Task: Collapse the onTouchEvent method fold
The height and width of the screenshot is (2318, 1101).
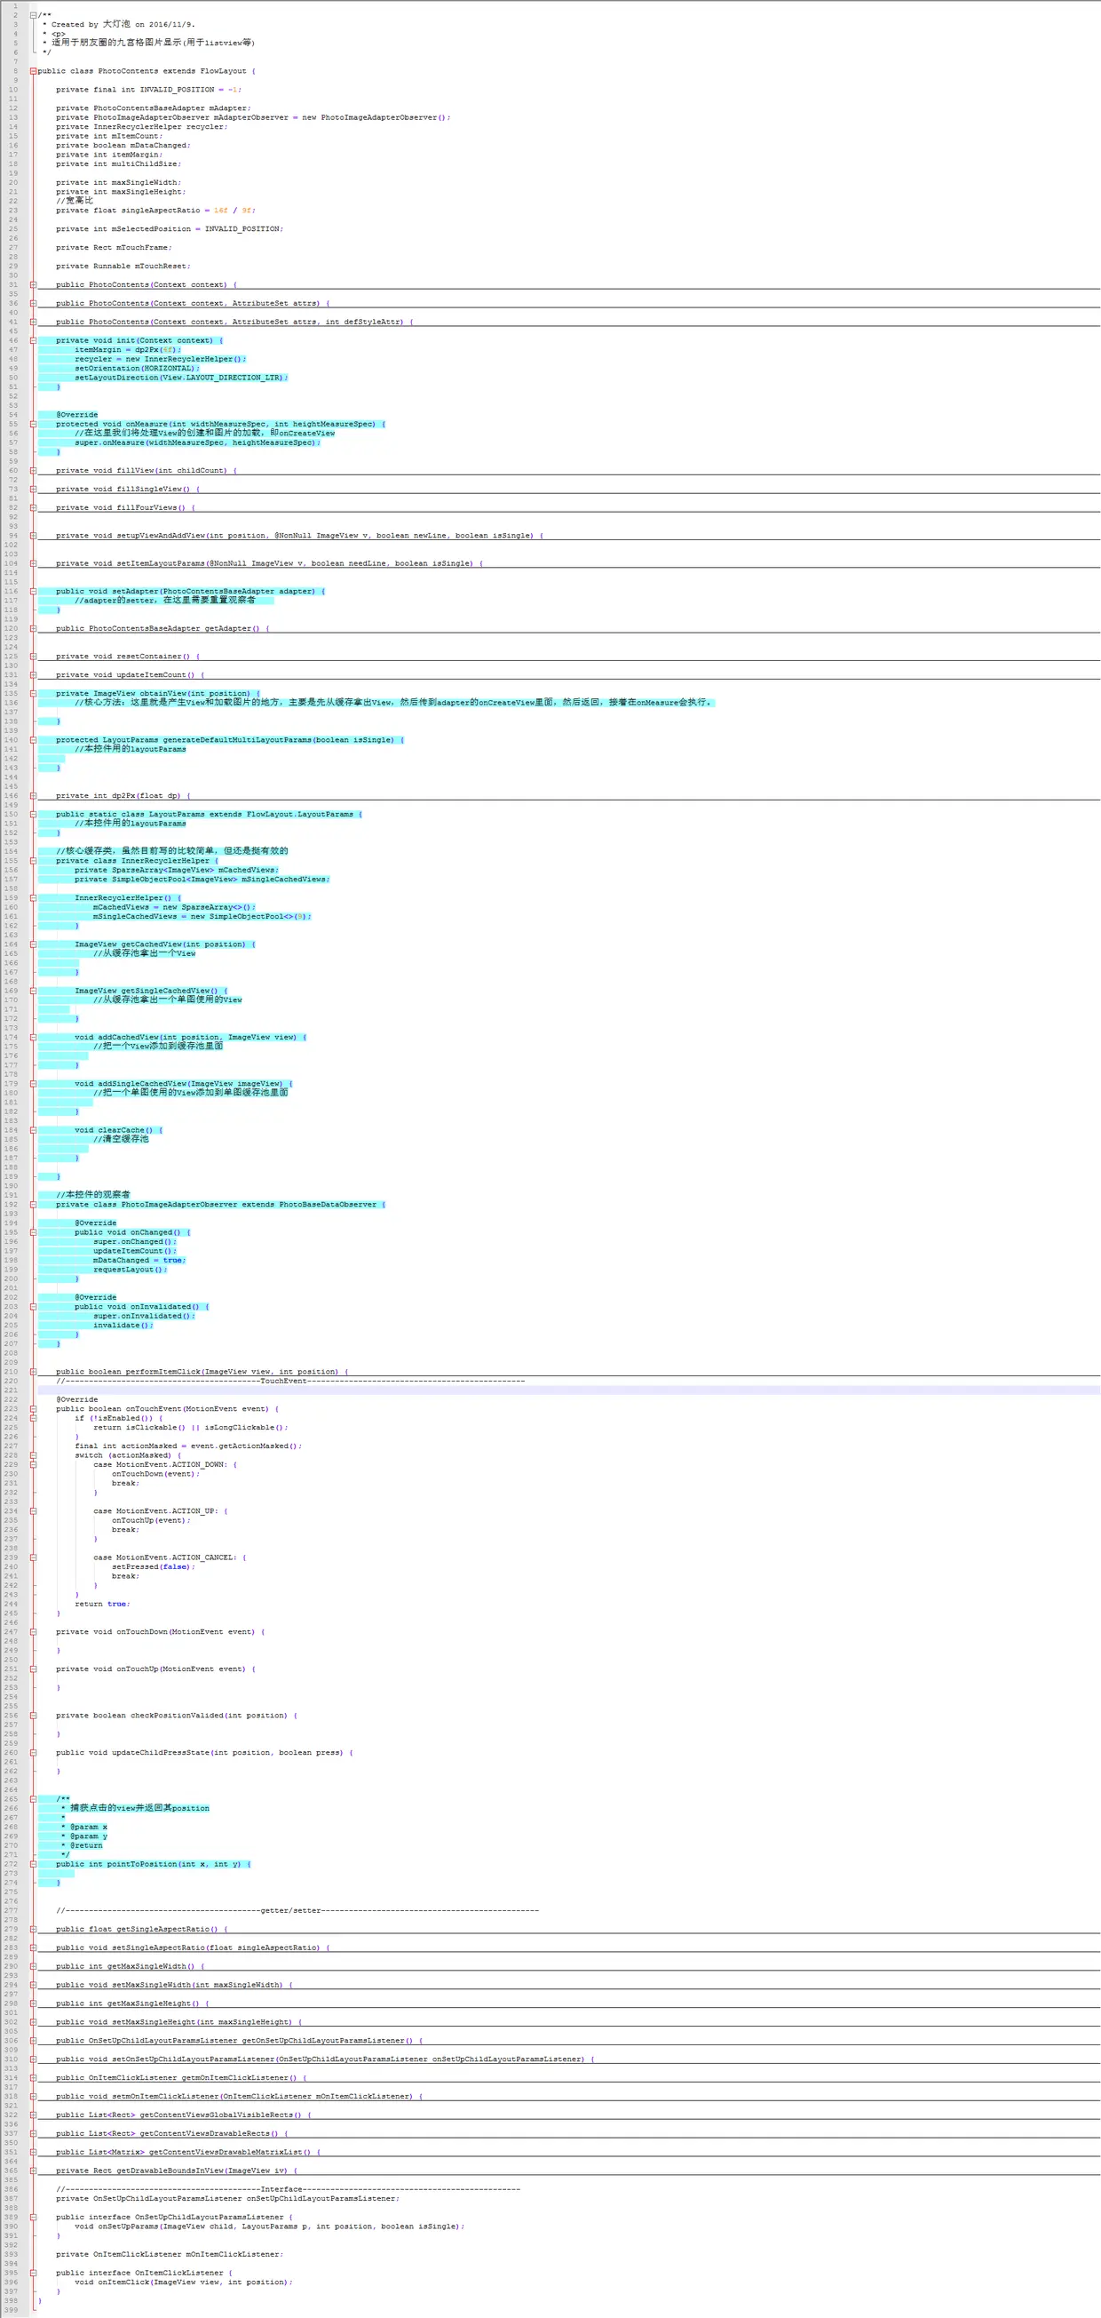Action: pyautogui.click(x=33, y=1408)
